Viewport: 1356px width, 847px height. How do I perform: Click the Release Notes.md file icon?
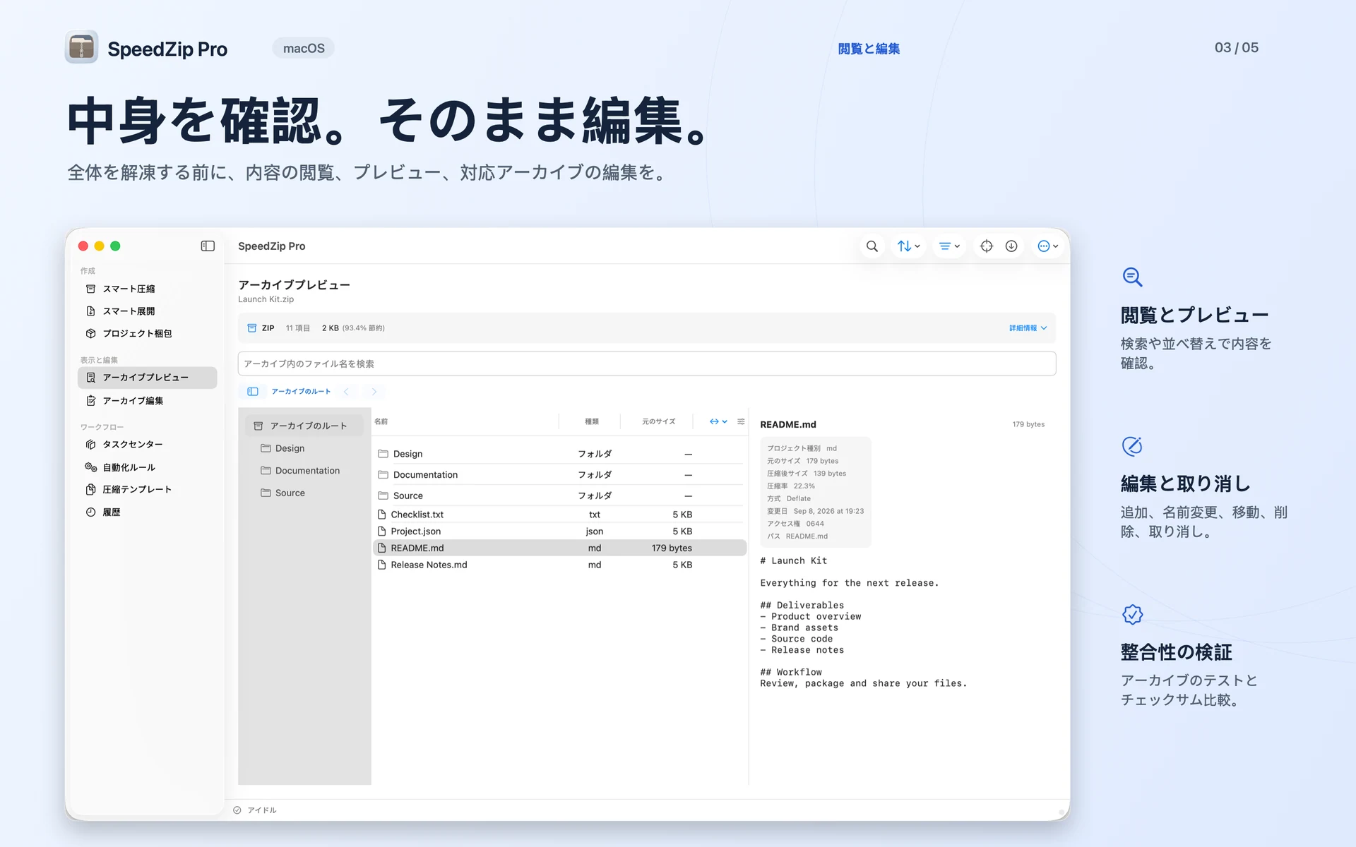382,565
